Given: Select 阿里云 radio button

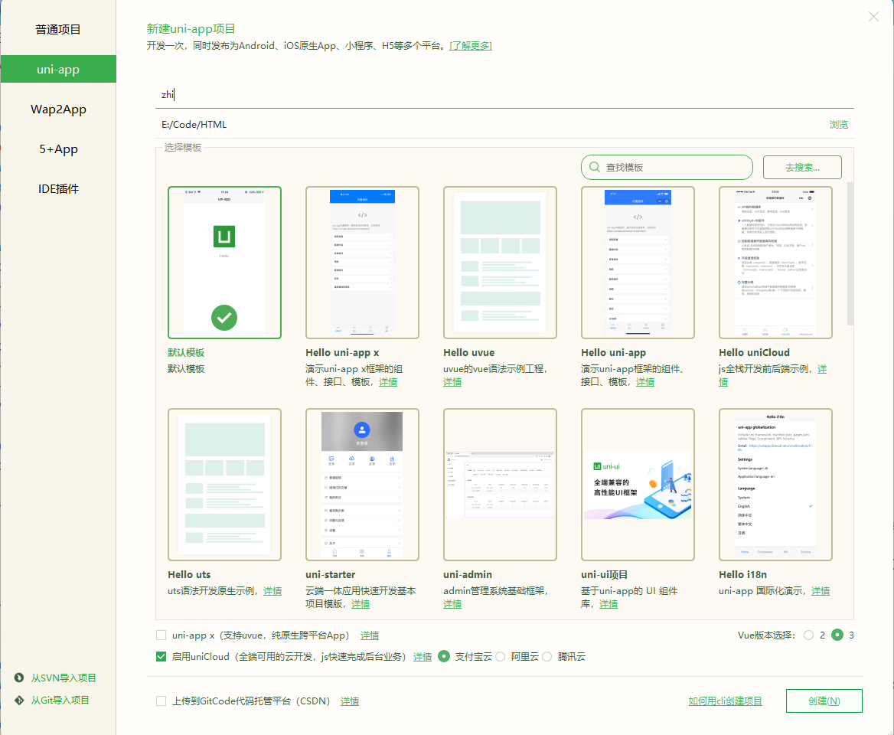Looking at the screenshot, I should (x=500, y=656).
